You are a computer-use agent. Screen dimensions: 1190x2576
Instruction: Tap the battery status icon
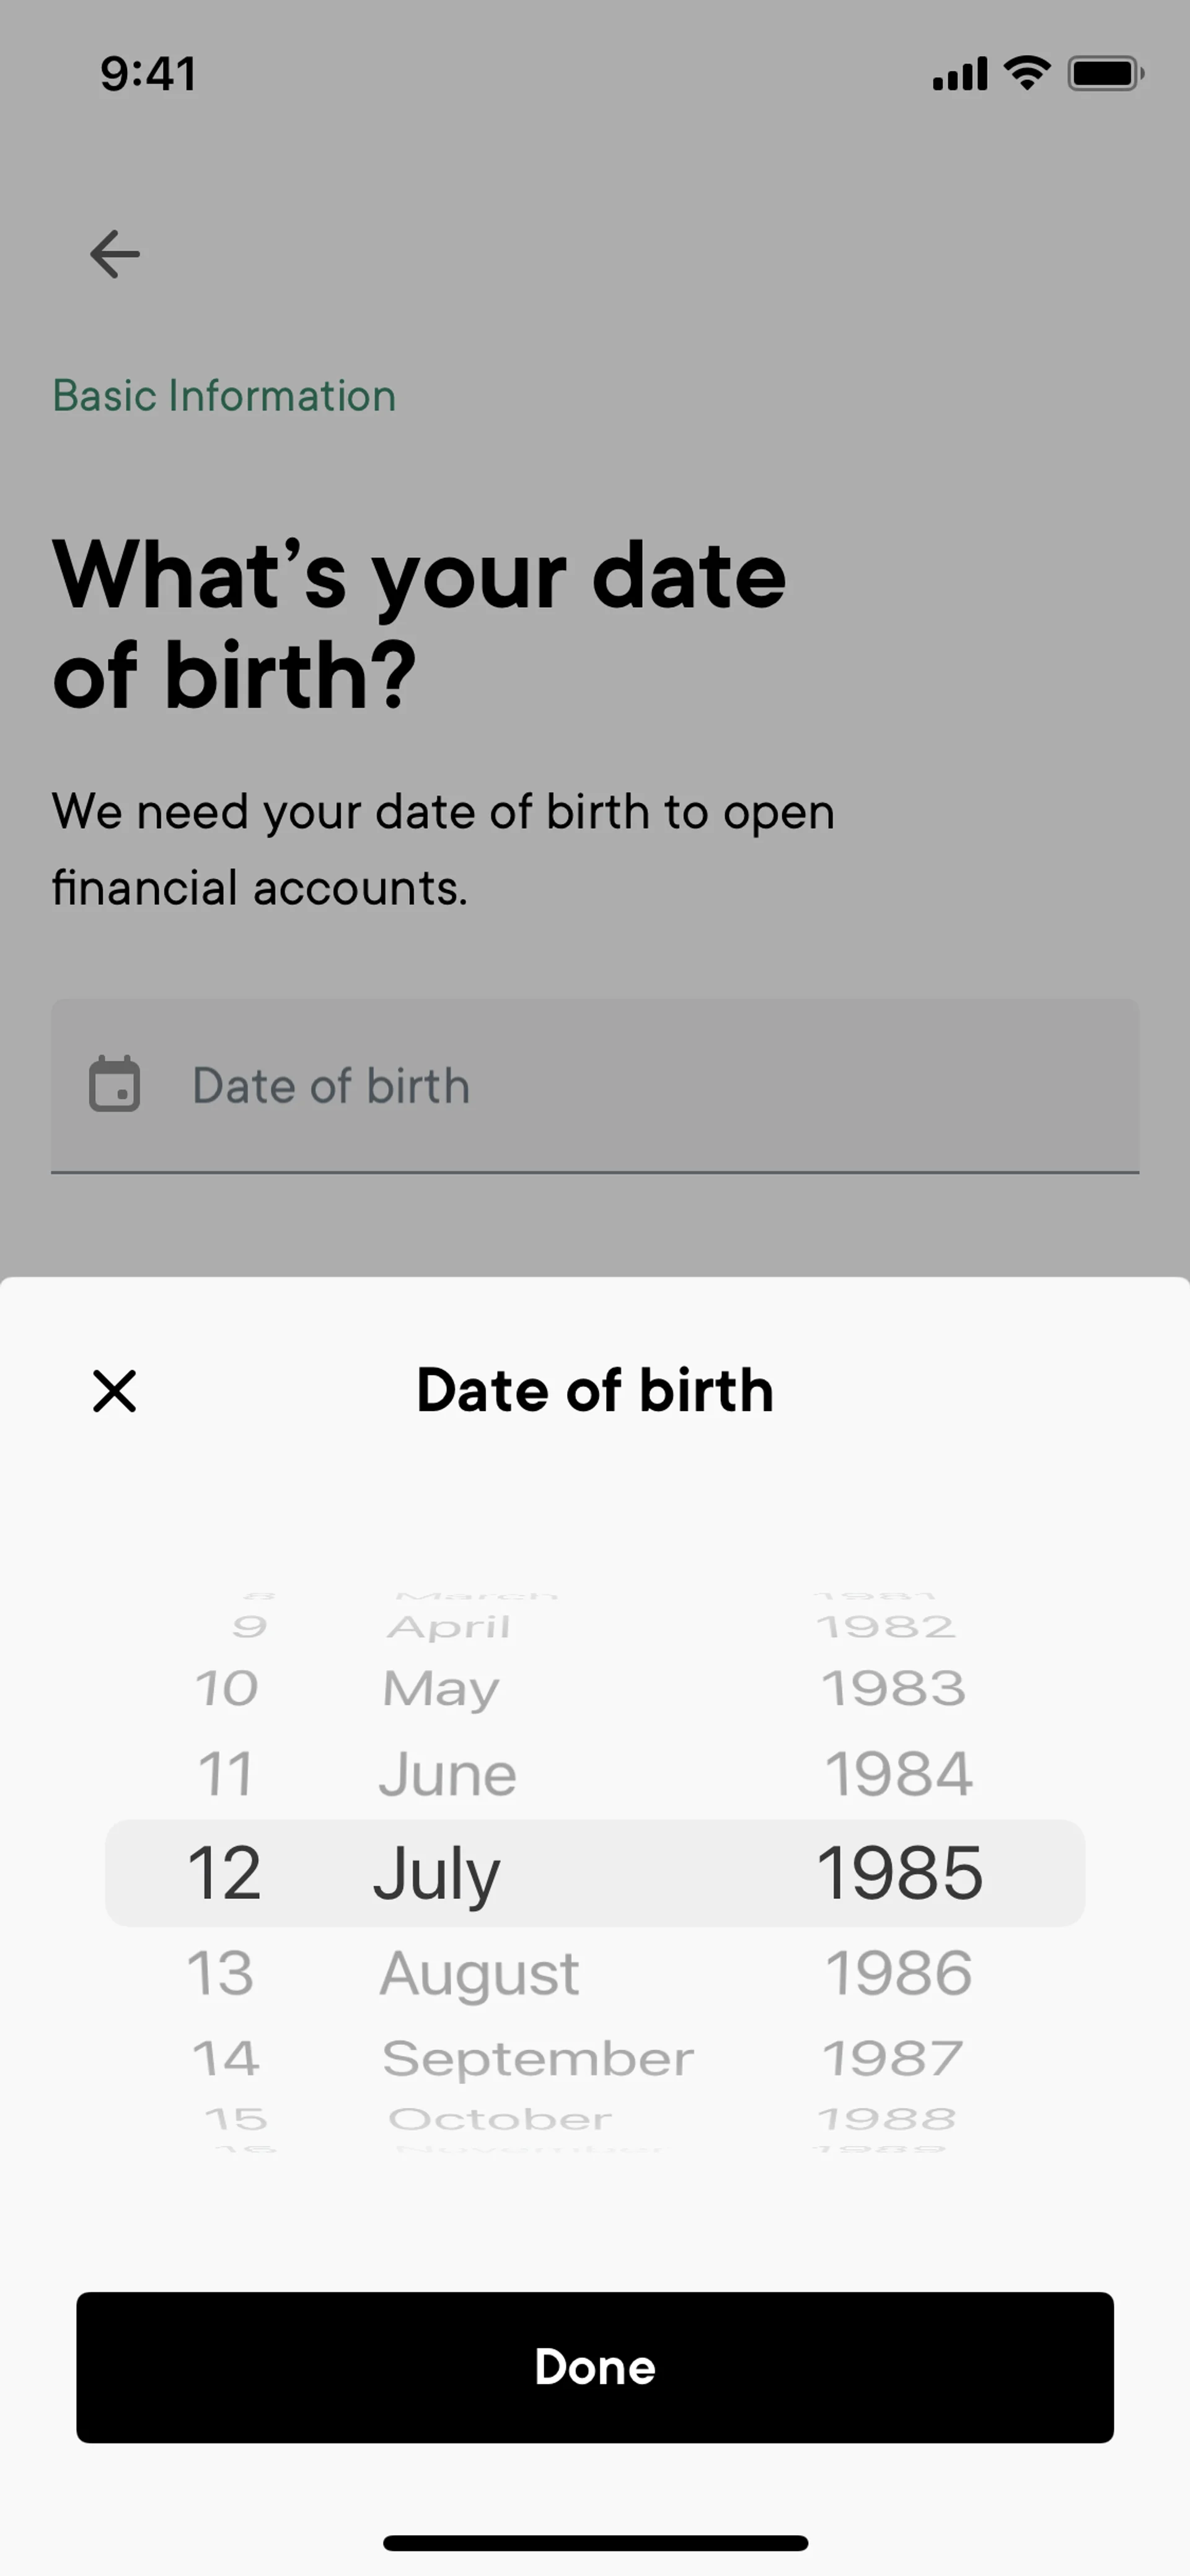click(x=1105, y=73)
